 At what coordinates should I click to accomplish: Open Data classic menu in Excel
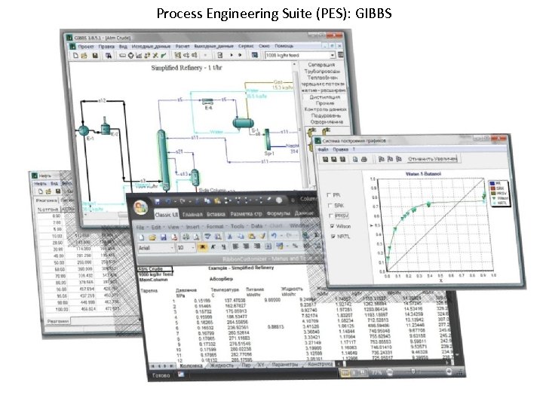pos(256,226)
